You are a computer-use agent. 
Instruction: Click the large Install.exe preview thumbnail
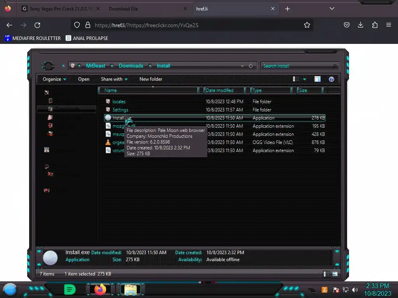(50, 258)
